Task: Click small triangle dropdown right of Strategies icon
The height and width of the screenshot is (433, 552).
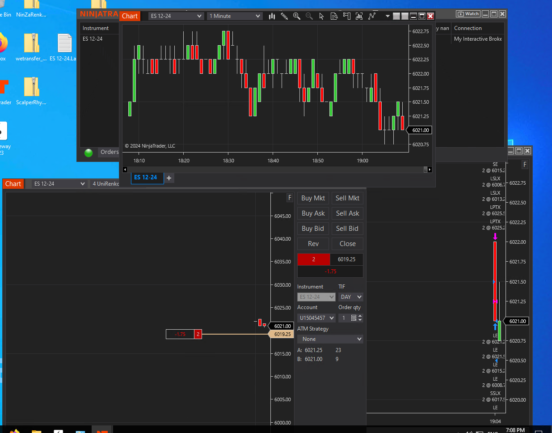Action: [388, 16]
